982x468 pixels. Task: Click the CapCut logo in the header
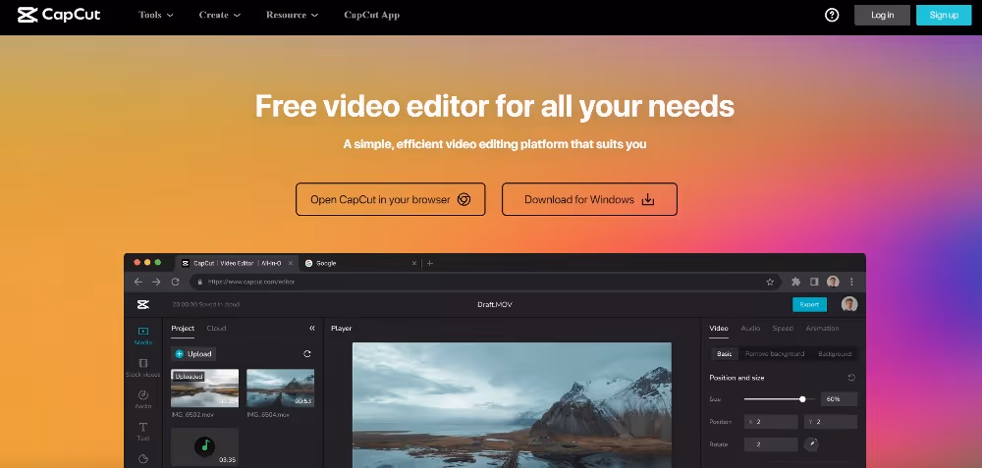click(x=59, y=15)
